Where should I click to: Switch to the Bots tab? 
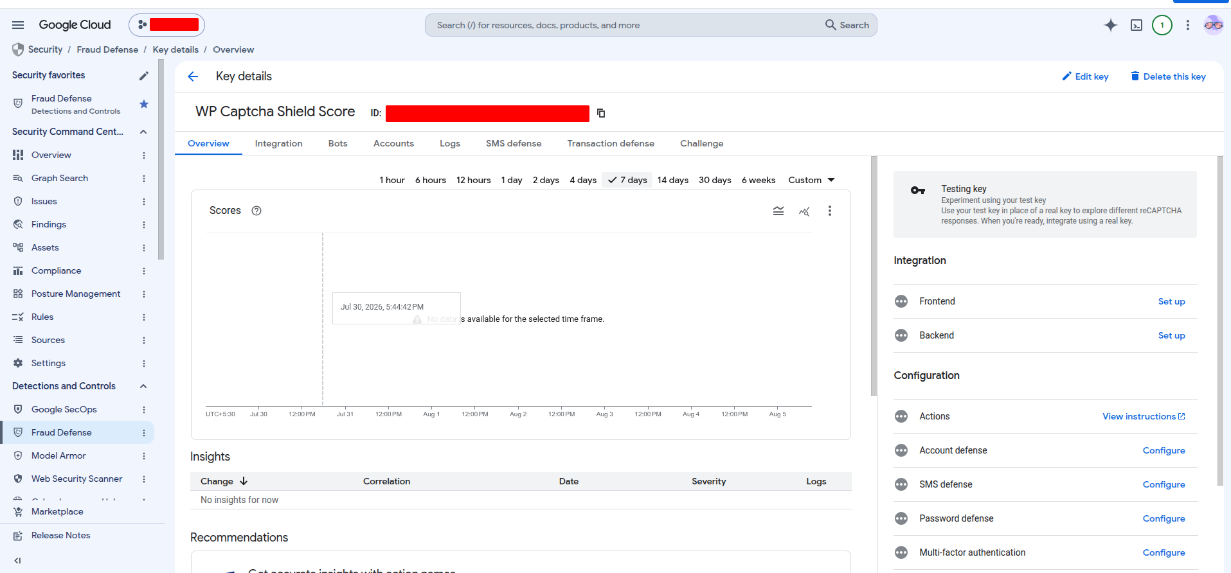(338, 143)
